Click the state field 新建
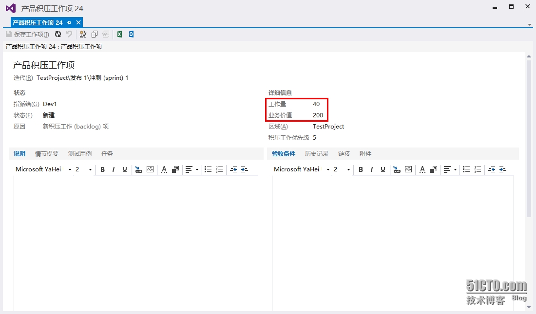 [x=49, y=115]
